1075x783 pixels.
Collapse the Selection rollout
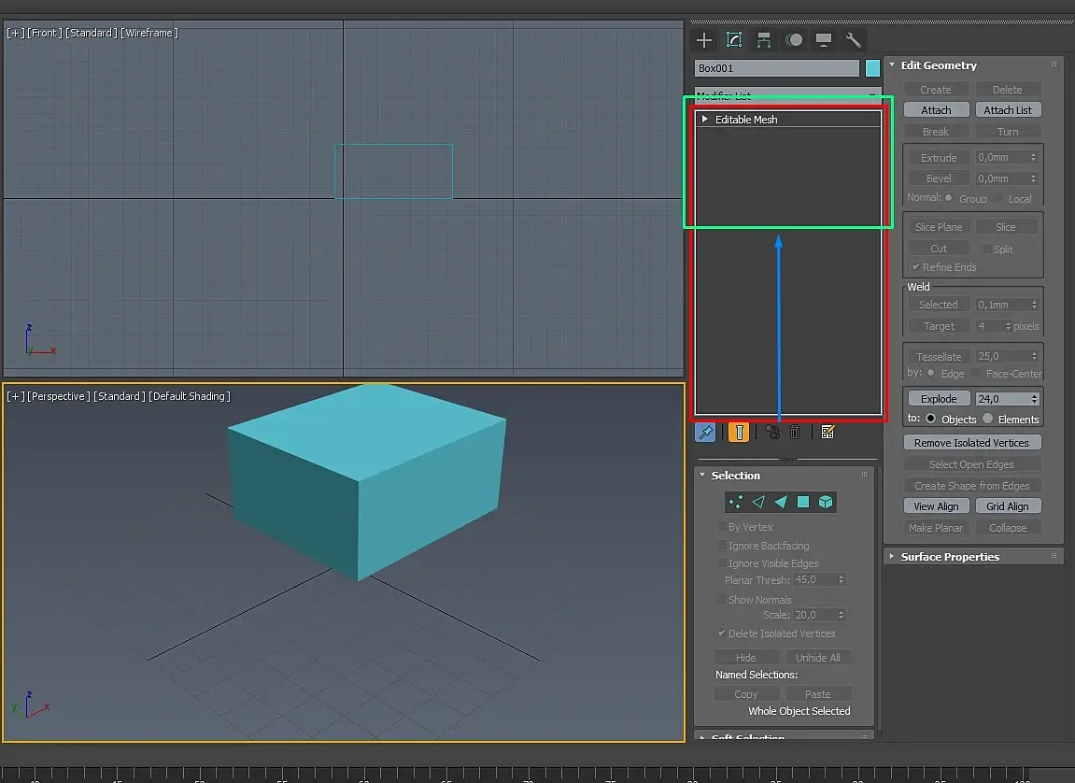click(x=736, y=476)
